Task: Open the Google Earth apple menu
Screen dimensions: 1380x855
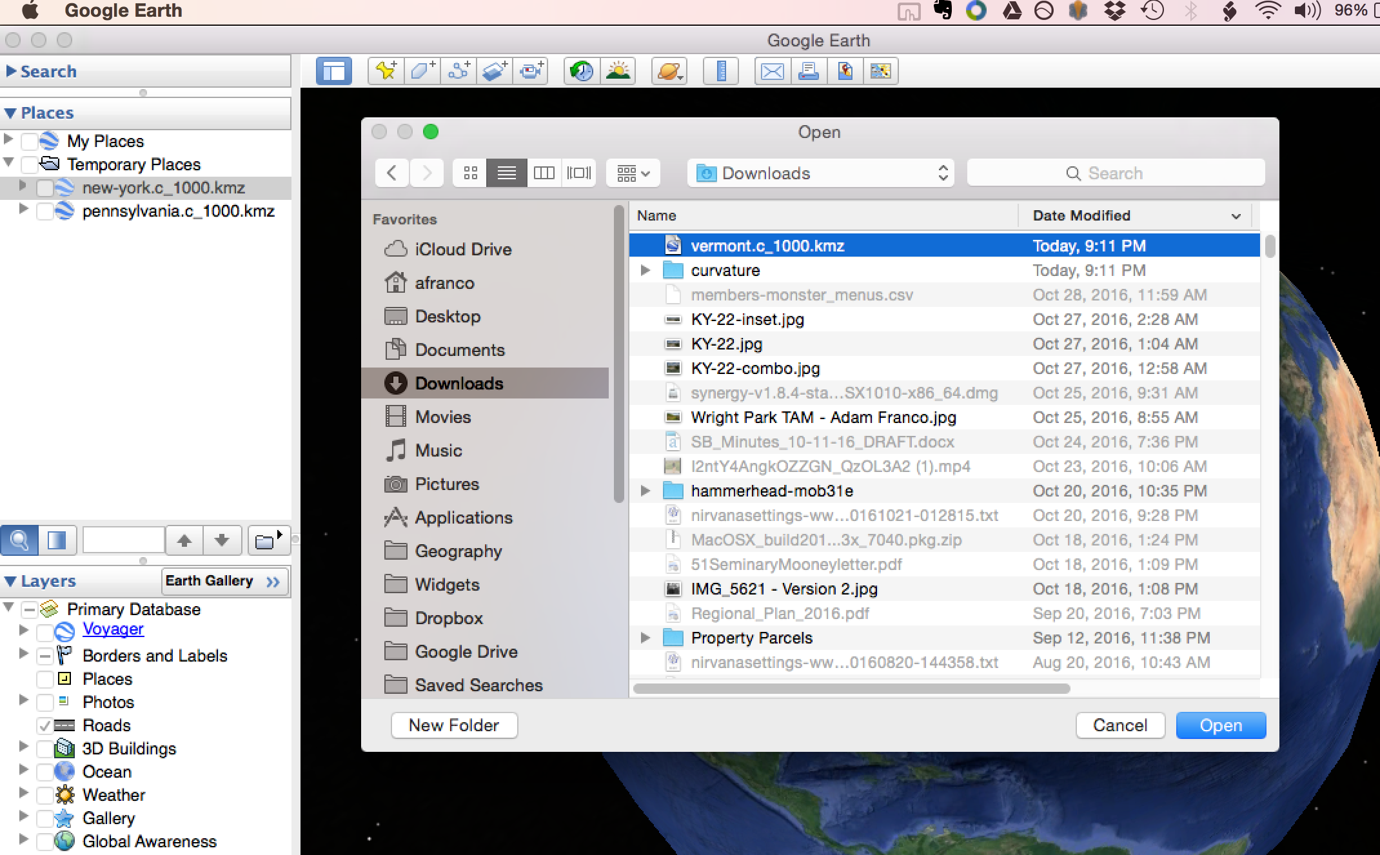Action: point(30,10)
